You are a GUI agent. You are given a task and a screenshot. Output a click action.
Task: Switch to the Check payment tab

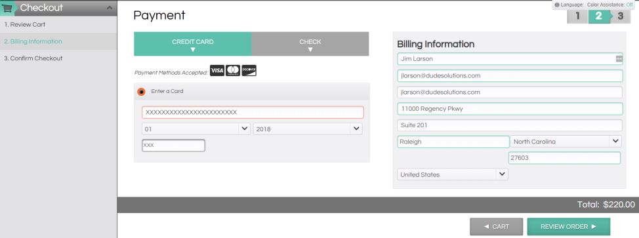pyautogui.click(x=310, y=44)
